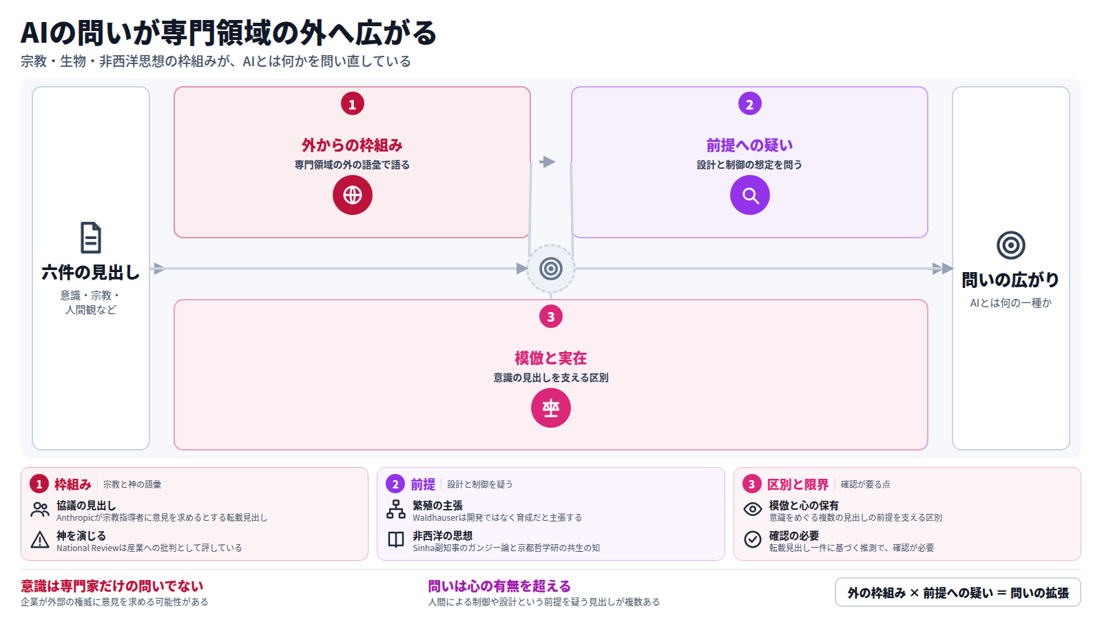Click the 区別と限界 section heading

pos(798,484)
